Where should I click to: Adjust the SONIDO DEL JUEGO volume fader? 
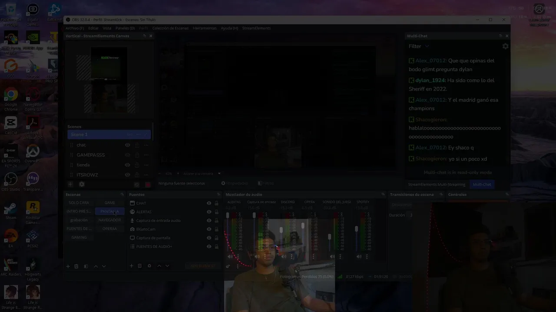(x=329, y=237)
